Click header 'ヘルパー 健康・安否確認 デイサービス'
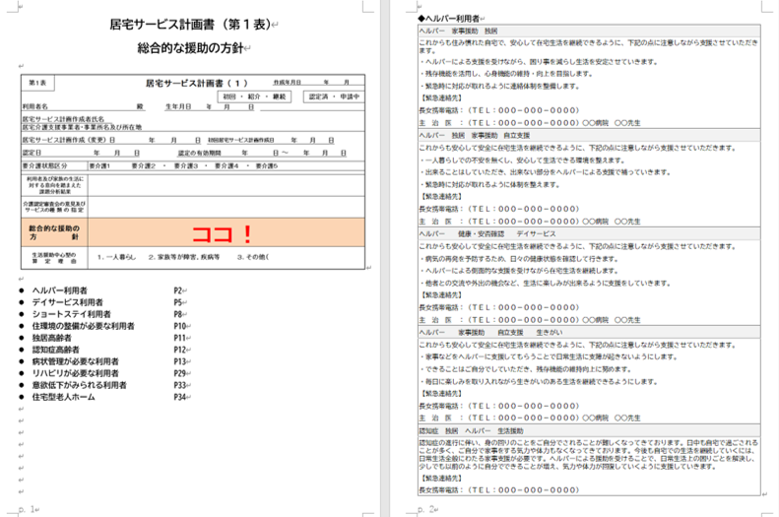The width and height of the screenshot is (779, 517). [589, 234]
